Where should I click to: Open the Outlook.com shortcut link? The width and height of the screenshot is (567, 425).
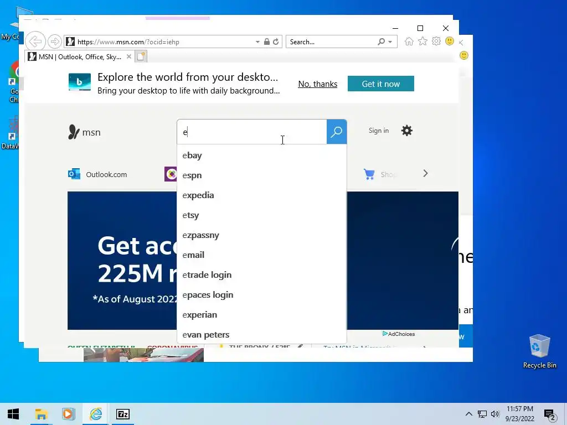(106, 174)
